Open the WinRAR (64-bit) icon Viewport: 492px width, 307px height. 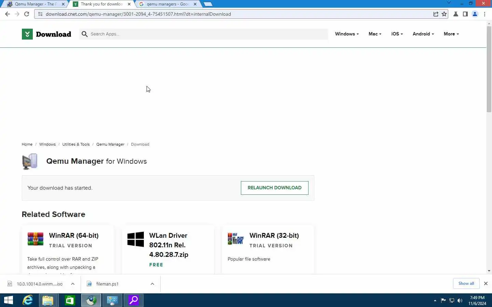coord(36,239)
